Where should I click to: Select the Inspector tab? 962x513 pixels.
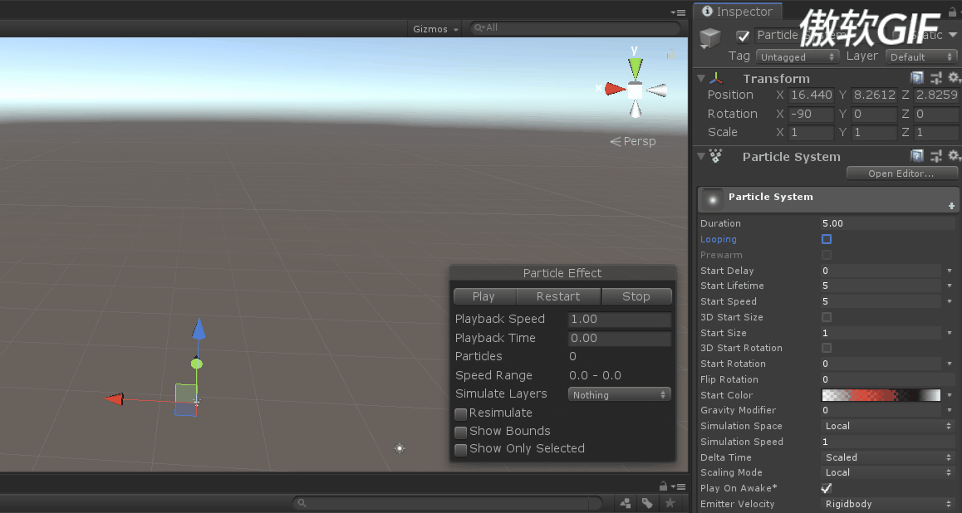738,11
